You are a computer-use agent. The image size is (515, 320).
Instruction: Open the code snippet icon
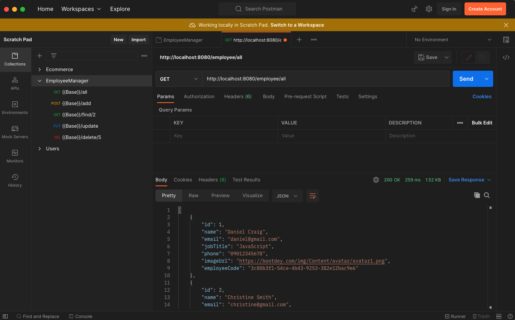506,57
